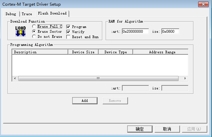The image size is (212, 137).
Task: Click the Remove button
Action: 115,101
